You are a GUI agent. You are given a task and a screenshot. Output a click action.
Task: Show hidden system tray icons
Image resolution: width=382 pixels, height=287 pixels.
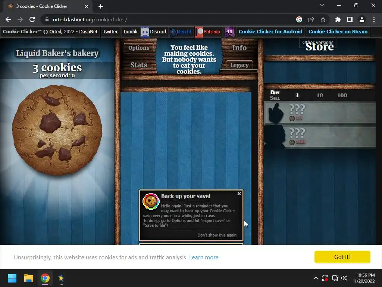pos(316,278)
